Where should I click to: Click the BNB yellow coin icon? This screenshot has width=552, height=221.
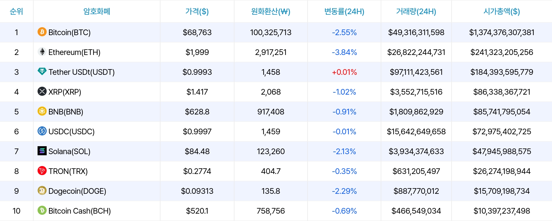coord(42,111)
